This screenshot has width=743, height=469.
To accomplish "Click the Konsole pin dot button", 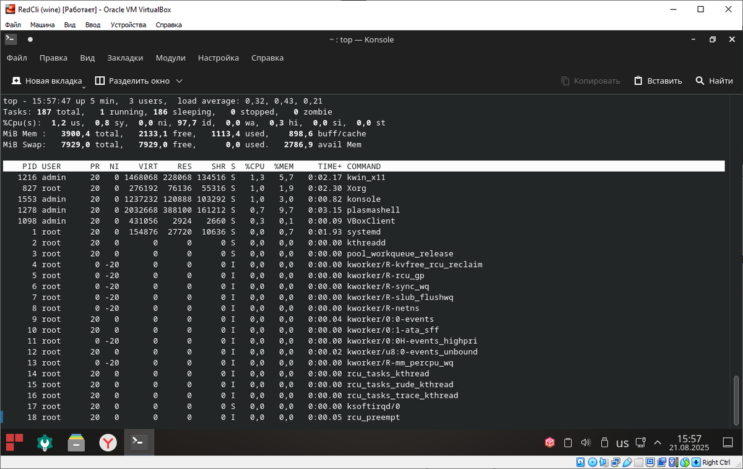I will coord(30,39).
